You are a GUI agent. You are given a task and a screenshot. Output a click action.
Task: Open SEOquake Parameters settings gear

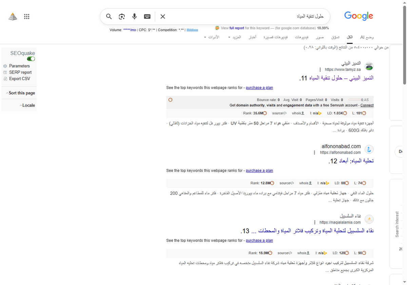point(6,66)
